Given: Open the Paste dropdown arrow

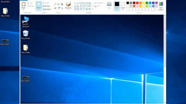Looking at the screenshot, I should point(23,10).
